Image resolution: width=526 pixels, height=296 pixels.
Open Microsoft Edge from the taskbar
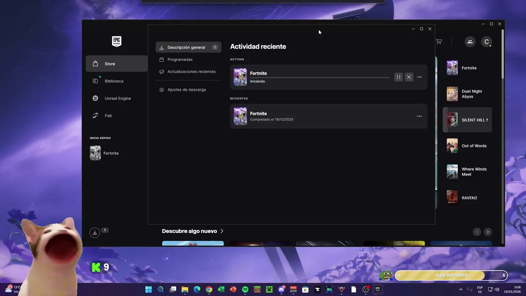197,289
